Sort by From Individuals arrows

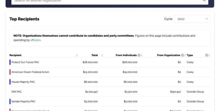[x=142, y=55]
